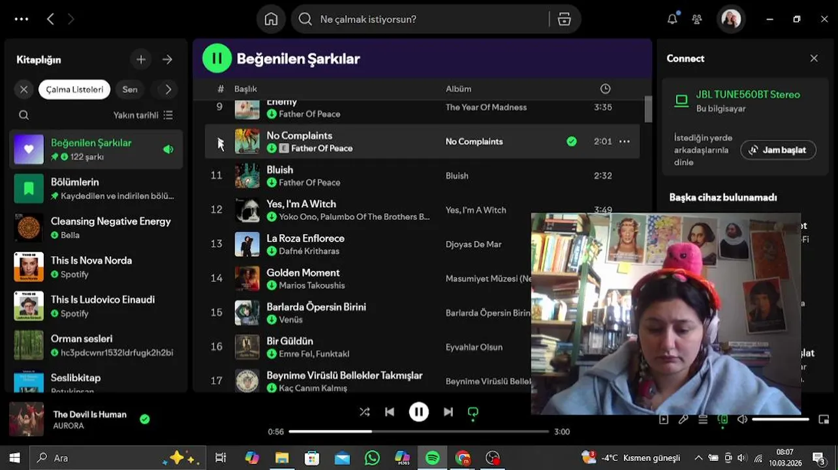838x470 pixels.
Task: Select JBL TUNE560BT Stereo device
Action: pyautogui.click(x=747, y=95)
